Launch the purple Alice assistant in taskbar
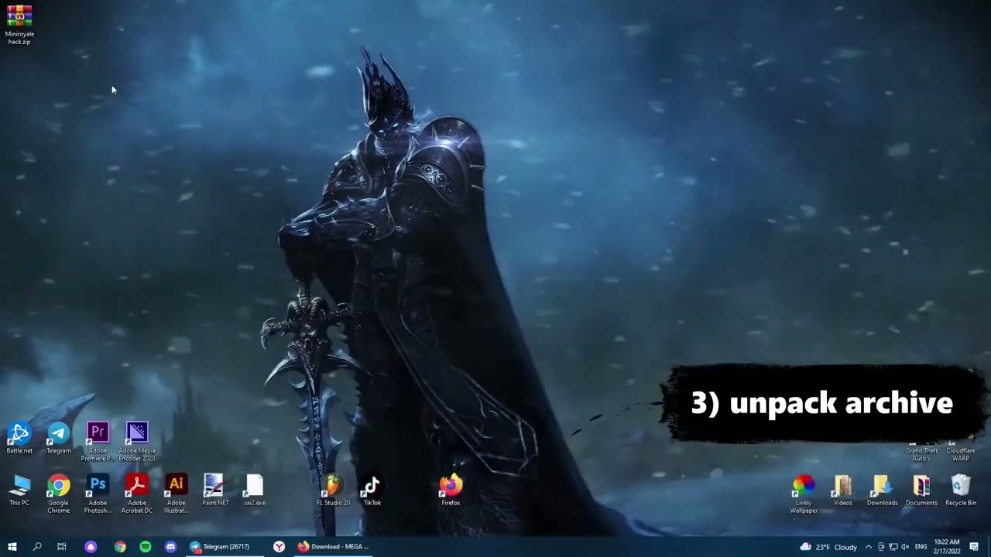The width and height of the screenshot is (991, 557). 91,547
